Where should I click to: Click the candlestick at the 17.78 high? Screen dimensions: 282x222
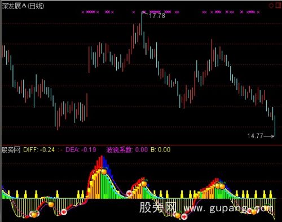tap(142, 24)
